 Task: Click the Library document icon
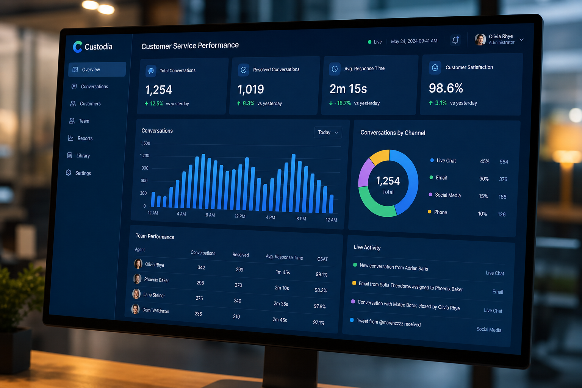pos(70,155)
